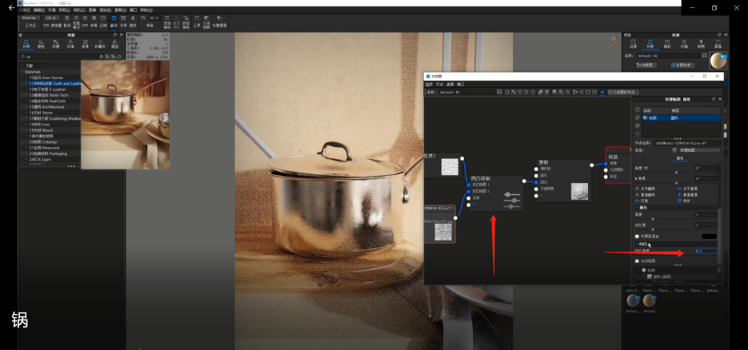This screenshot has height=350, width=748.
Task: Click the back arrow at top left
Action: [x=12, y=8]
